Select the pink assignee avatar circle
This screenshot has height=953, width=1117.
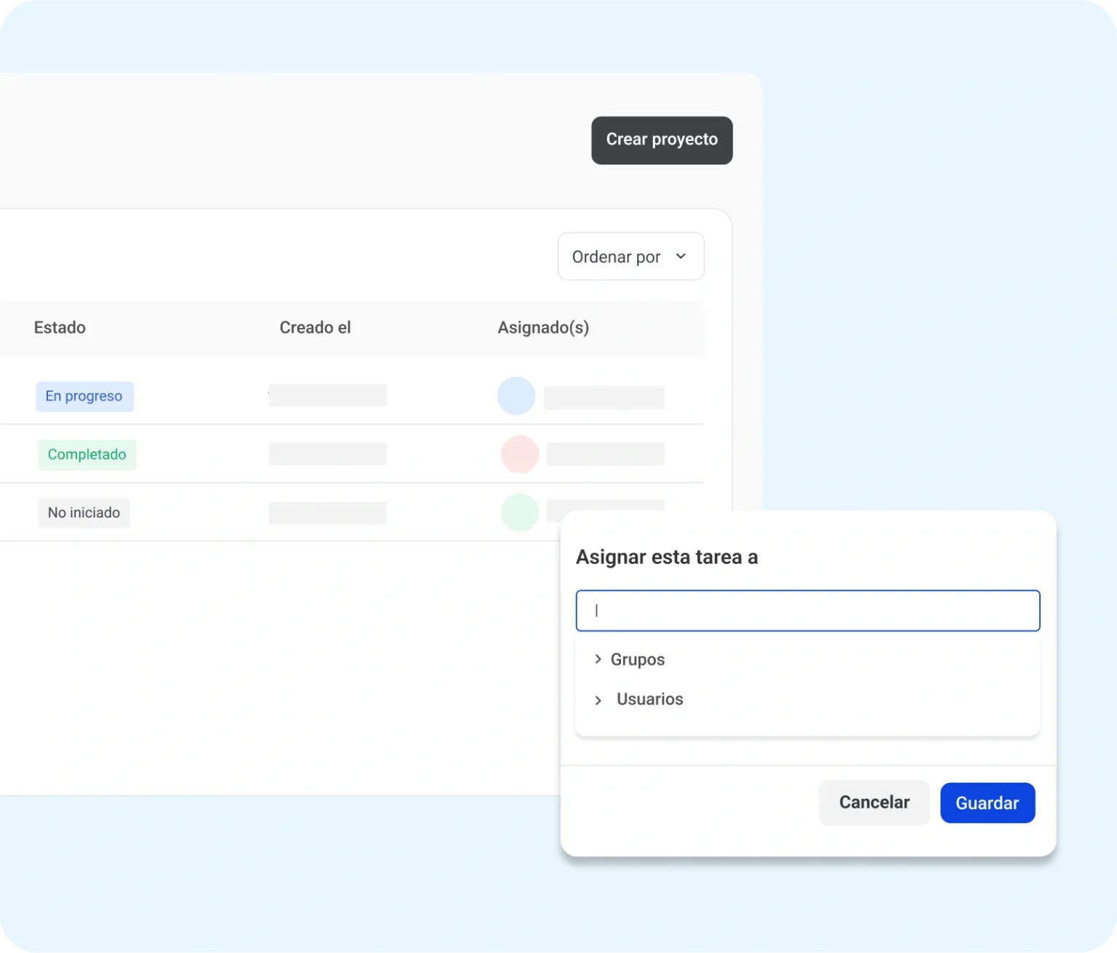click(519, 454)
